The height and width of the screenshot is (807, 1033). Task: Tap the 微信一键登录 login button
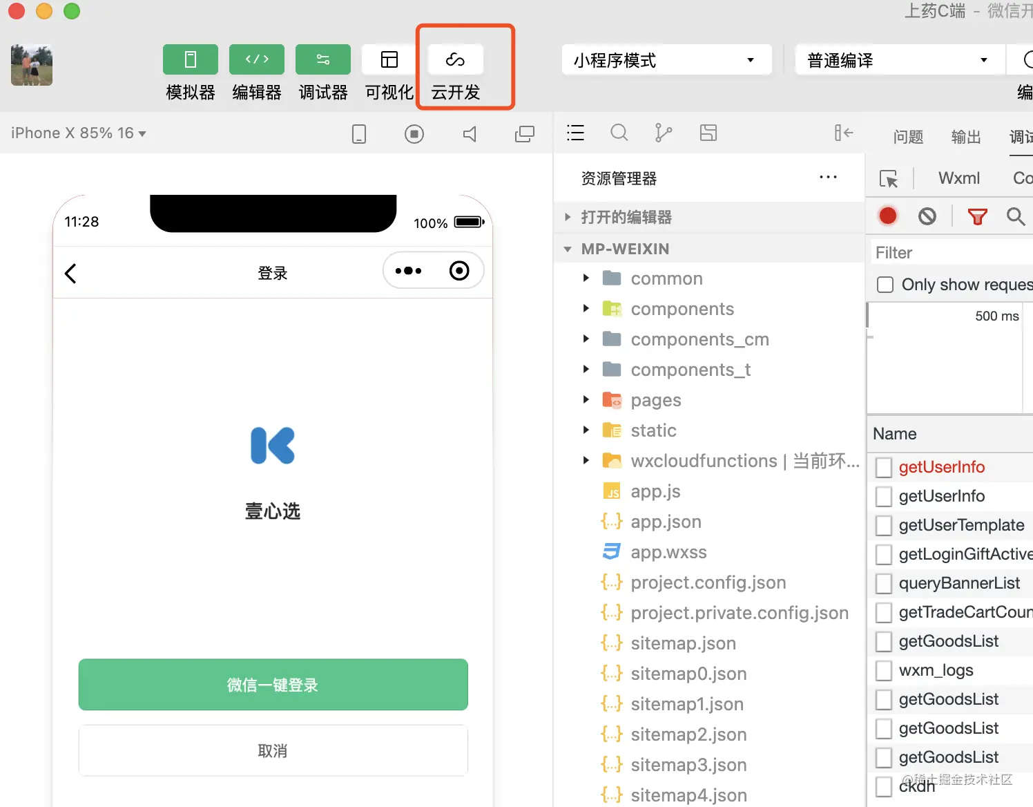[273, 685]
